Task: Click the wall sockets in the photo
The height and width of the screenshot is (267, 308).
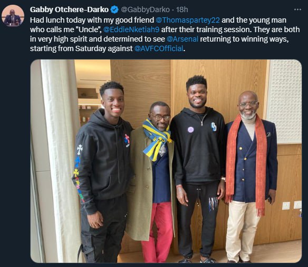Action: (x=292, y=205)
